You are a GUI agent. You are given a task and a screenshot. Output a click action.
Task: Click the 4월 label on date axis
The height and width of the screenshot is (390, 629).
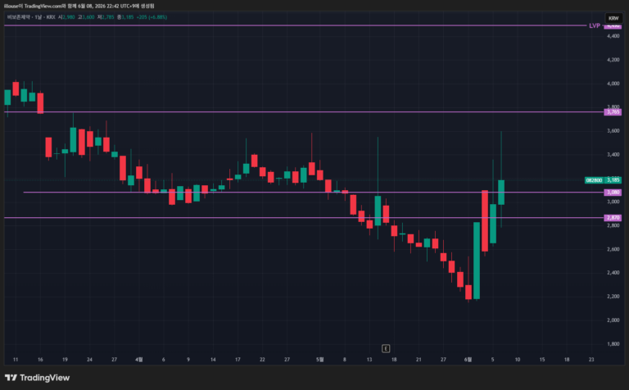(138, 360)
